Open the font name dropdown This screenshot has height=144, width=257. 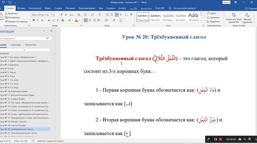[50, 15]
